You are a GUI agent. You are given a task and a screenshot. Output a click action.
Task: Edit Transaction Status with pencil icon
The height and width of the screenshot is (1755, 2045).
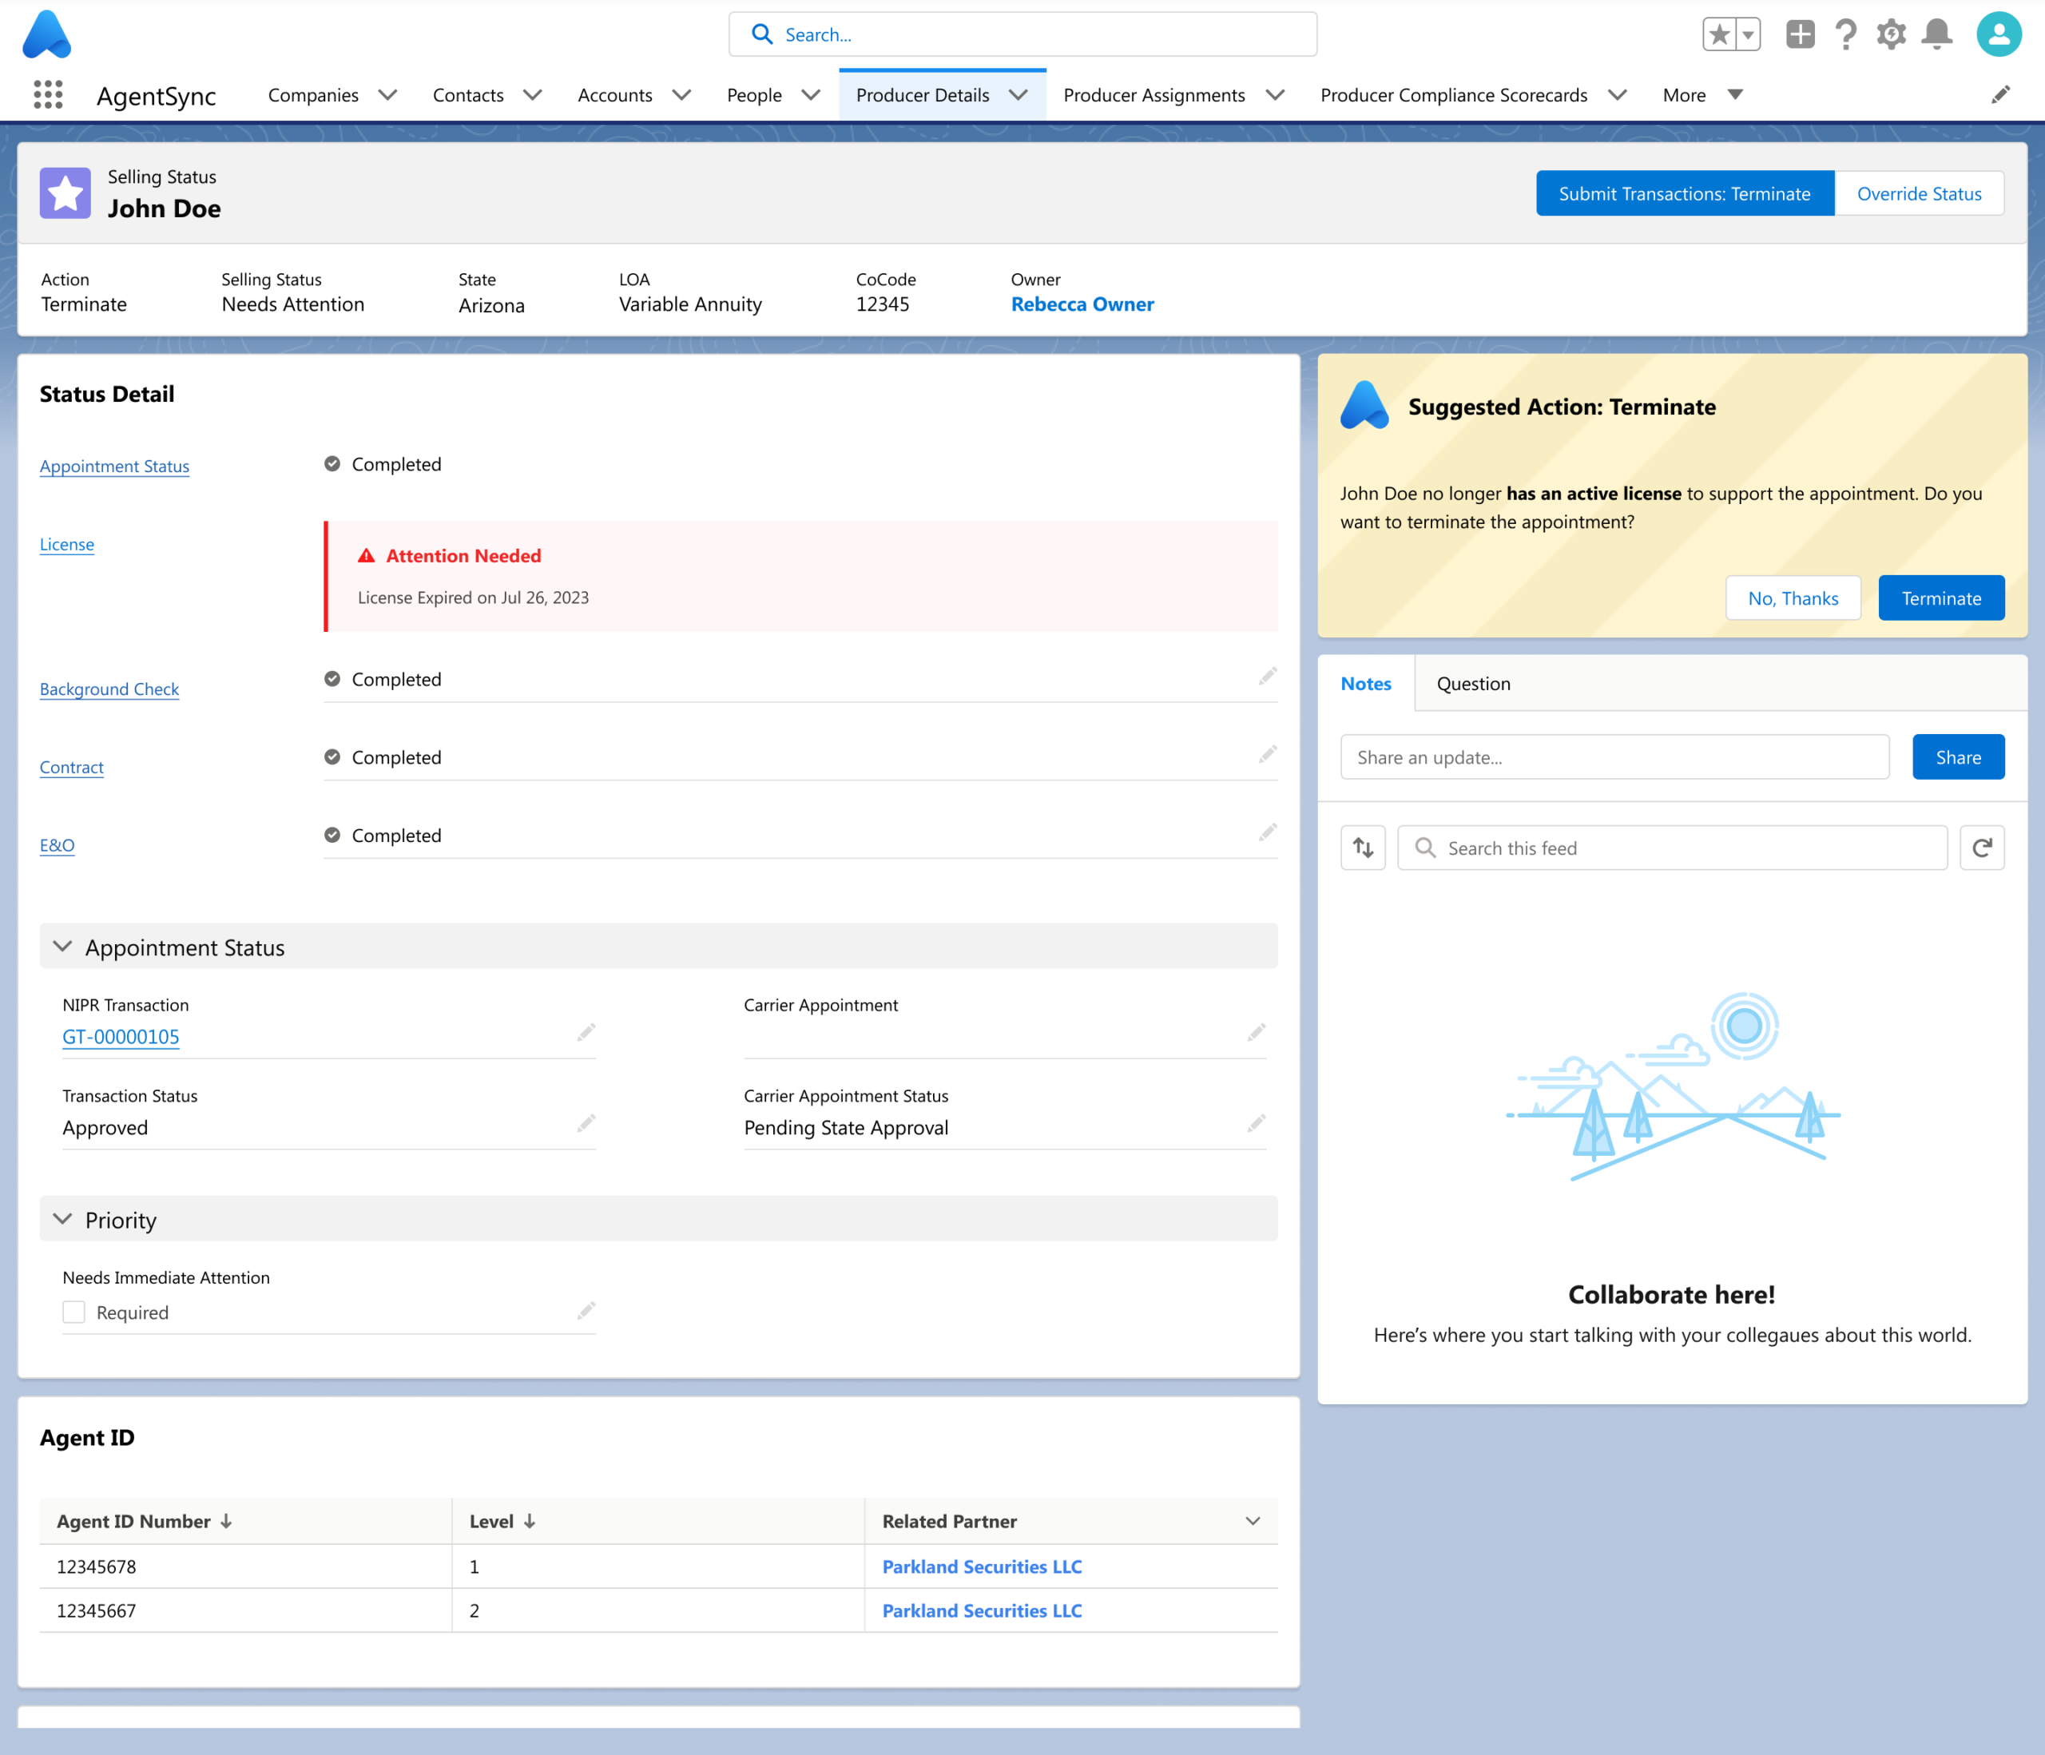pos(586,1123)
